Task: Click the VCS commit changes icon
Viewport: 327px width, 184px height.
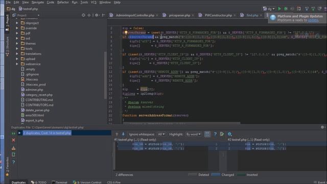Action: (x=313, y=9)
